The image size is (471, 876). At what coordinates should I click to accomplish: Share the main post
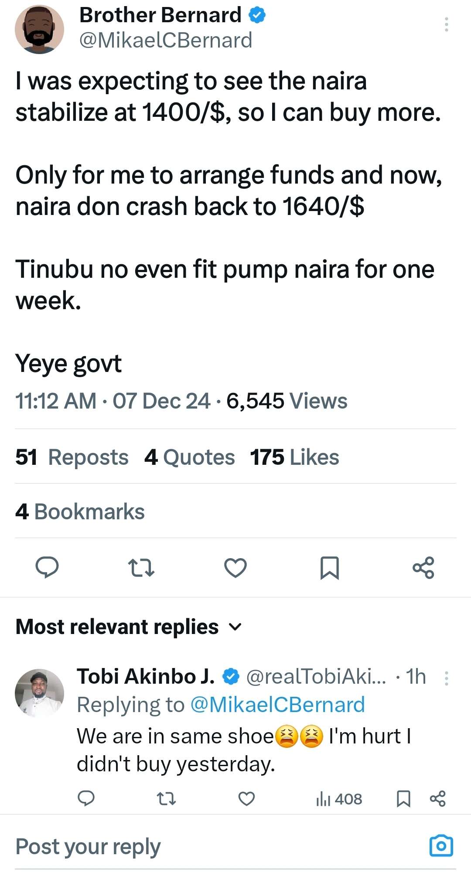[x=423, y=567]
